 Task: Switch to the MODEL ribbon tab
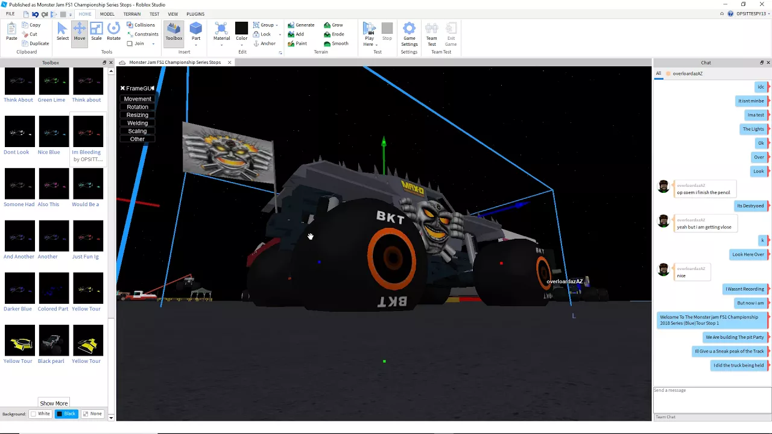107,14
